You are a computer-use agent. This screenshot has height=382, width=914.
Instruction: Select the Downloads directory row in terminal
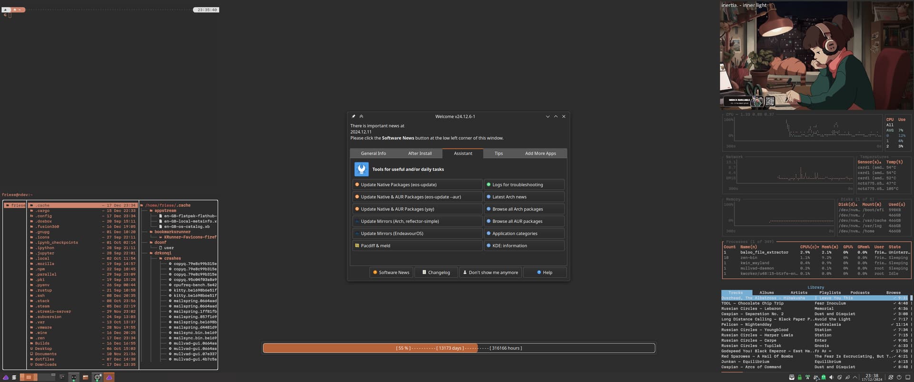point(83,365)
